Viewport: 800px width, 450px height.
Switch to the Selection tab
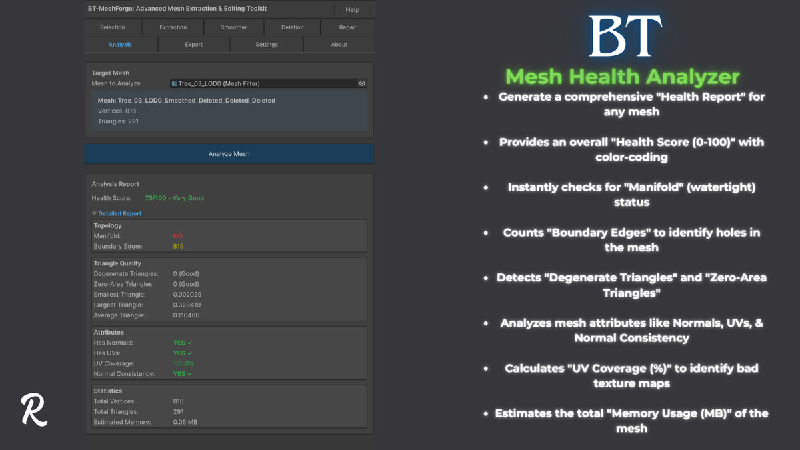[112, 27]
